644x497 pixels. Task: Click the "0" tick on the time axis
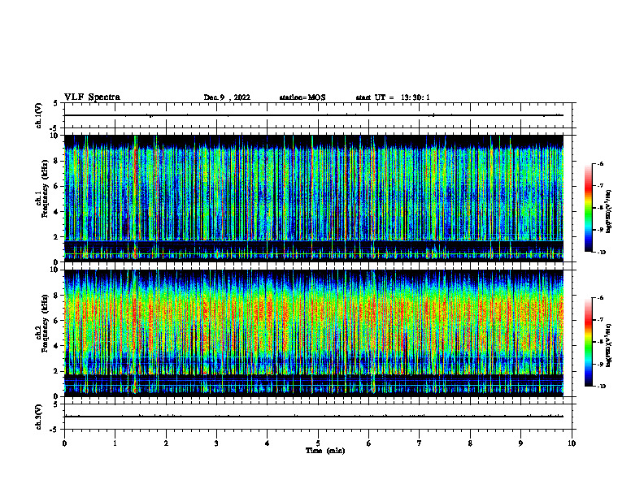pyautogui.click(x=64, y=443)
